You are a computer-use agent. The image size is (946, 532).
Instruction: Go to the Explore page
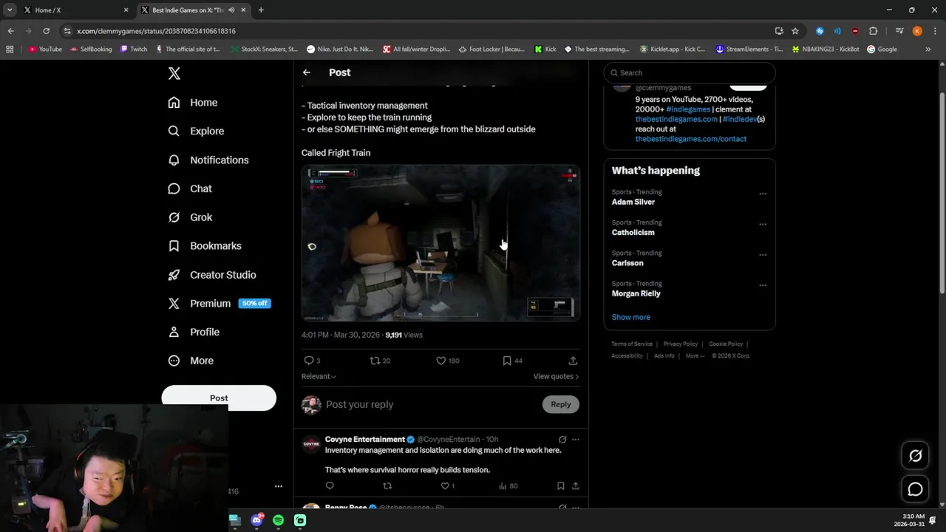click(196, 131)
